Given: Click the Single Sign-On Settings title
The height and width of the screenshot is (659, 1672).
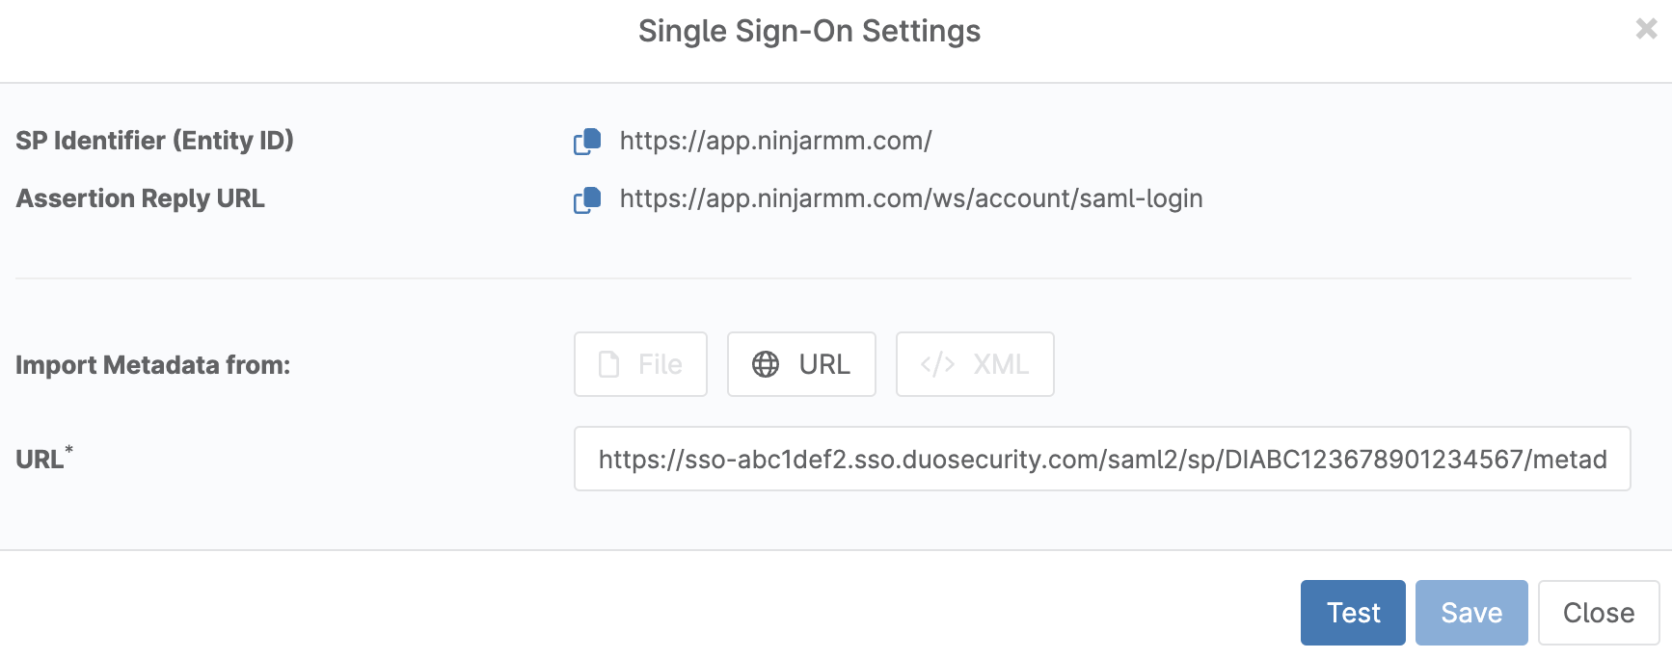Looking at the screenshot, I should [808, 31].
